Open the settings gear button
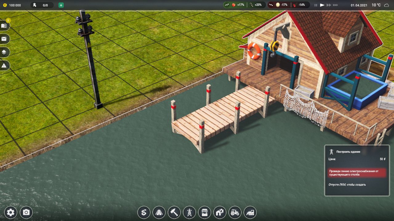This screenshot has width=394, height=221. coord(11,212)
